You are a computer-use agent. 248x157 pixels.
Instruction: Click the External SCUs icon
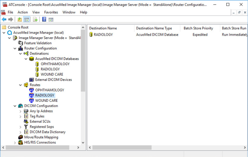[x=26, y=122]
